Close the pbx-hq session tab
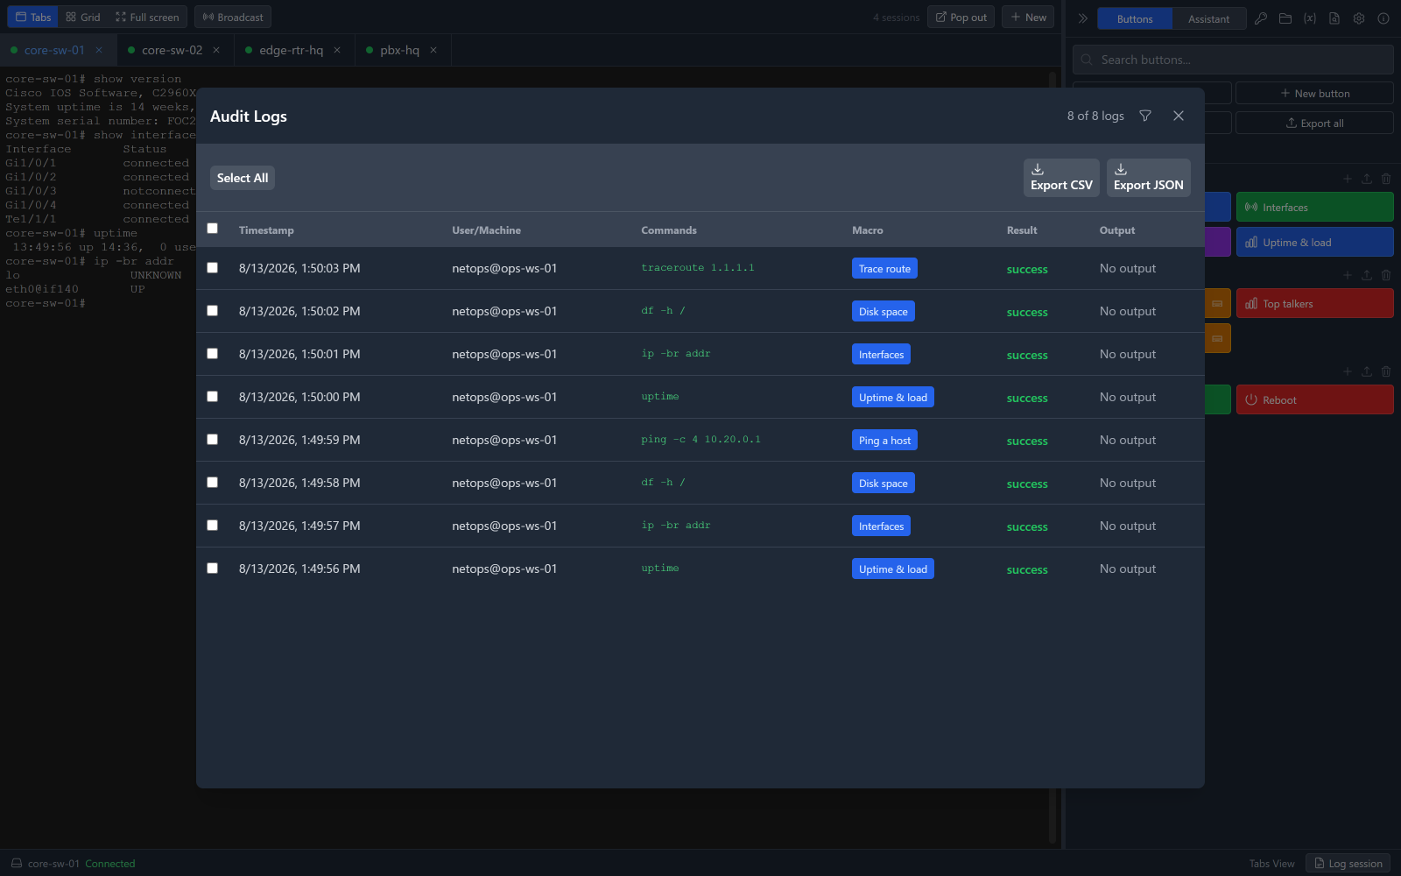 433,50
